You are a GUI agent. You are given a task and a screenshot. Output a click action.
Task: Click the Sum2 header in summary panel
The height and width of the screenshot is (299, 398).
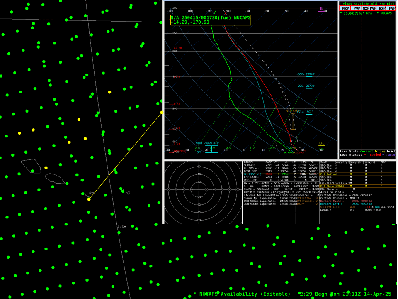324,162
